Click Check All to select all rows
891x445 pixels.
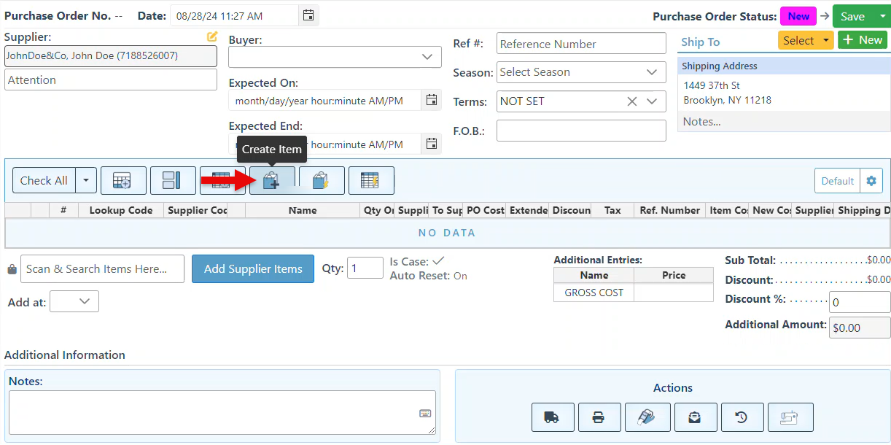[44, 181]
